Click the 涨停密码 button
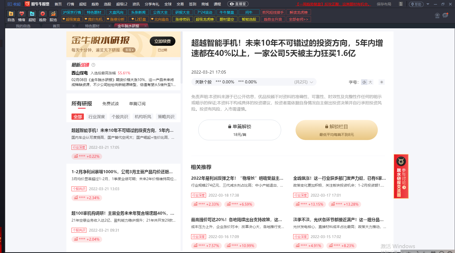455x253 pixels. (x=183, y=19)
